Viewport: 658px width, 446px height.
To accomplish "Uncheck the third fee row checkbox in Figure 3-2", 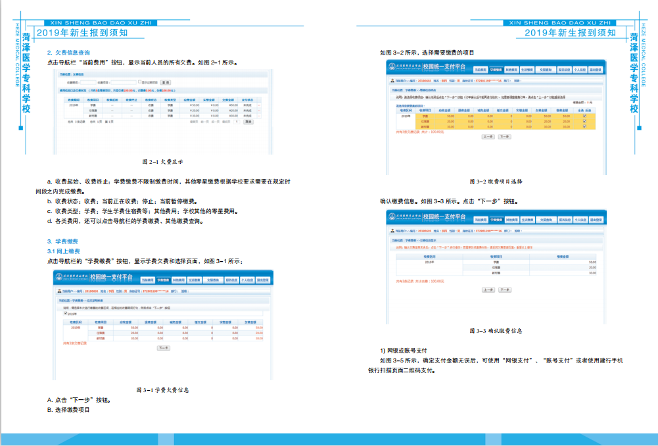I will pyautogui.click(x=584, y=126).
